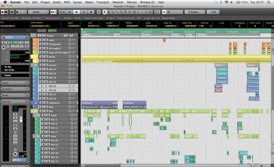Image resolution: width=274 pixels, height=167 pixels.
Task: Open the Project menu
Action: point(45,2)
